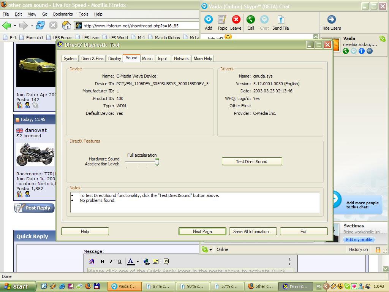
Task: Click History on toggle in Skype
Action: tap(358, 249)
